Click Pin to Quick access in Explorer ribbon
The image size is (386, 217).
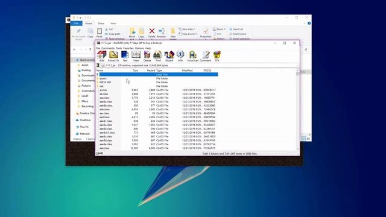point(78,34)
